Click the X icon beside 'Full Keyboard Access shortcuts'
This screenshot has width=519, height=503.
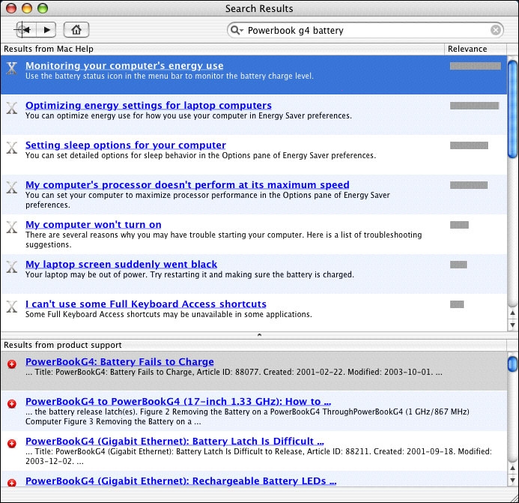[12, 307]
